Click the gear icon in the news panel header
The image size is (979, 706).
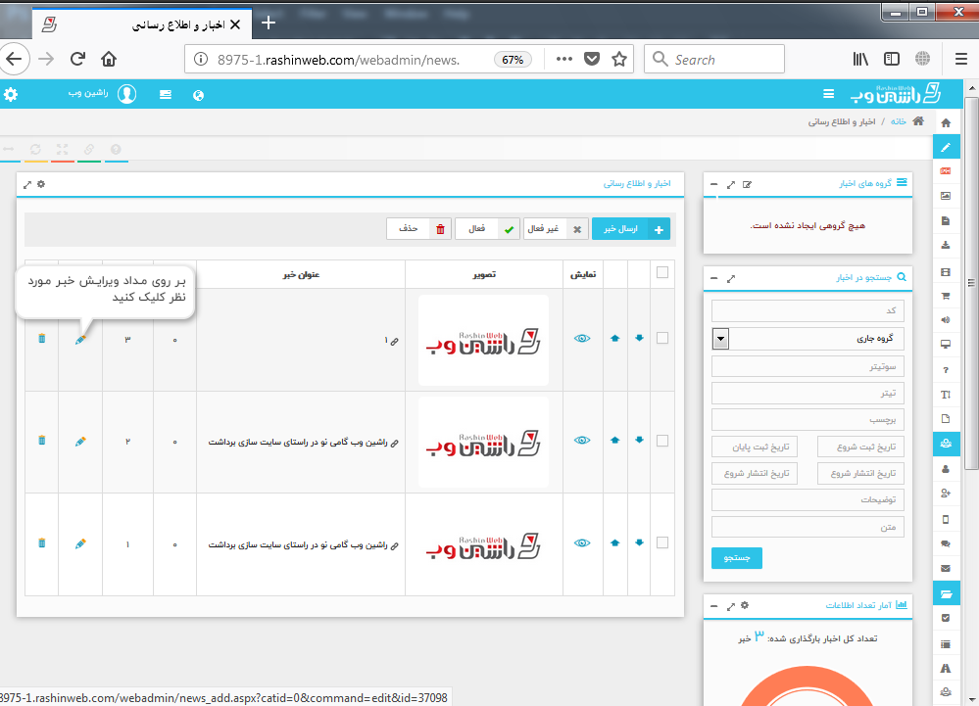41,184
